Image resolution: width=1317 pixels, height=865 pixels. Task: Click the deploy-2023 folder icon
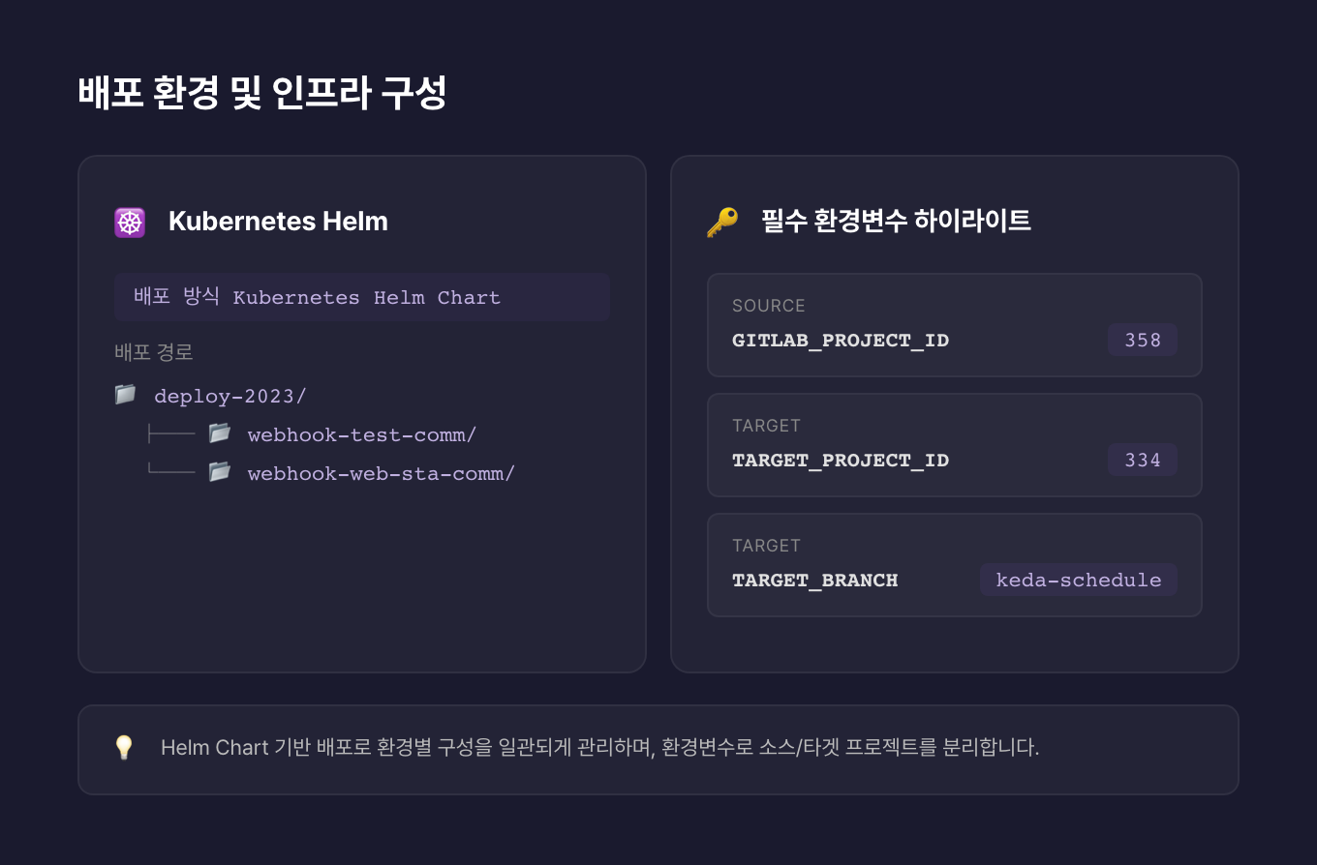pos(125,395)
